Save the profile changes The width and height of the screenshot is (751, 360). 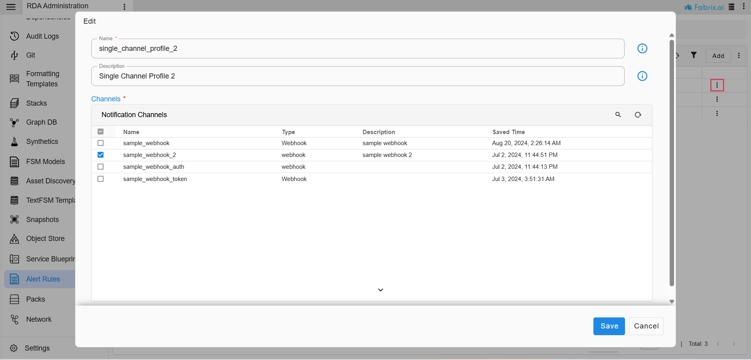pyautogui.click(x=609, y=326)
